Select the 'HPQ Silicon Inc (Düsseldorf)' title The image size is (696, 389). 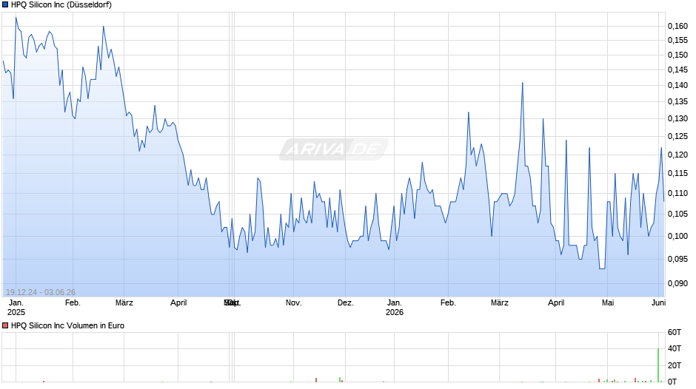tap(61, 5)
